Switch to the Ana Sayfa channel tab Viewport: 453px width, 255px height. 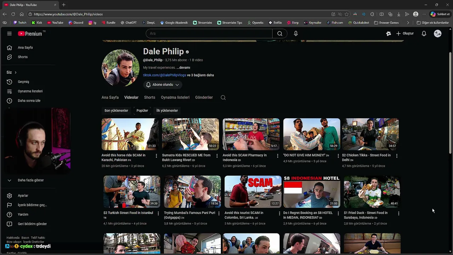(110, 97)
